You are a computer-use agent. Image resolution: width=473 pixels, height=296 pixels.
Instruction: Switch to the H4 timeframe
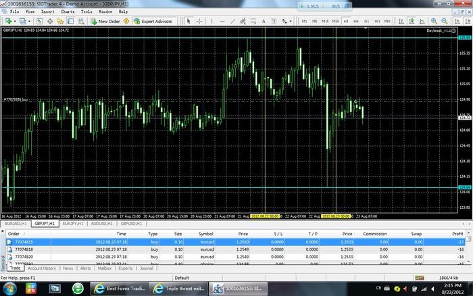(x=356, y=21)
